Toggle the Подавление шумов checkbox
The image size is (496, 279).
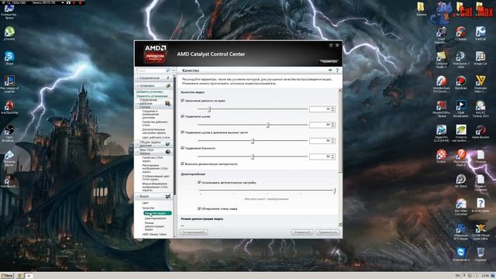tap(183, 116)
